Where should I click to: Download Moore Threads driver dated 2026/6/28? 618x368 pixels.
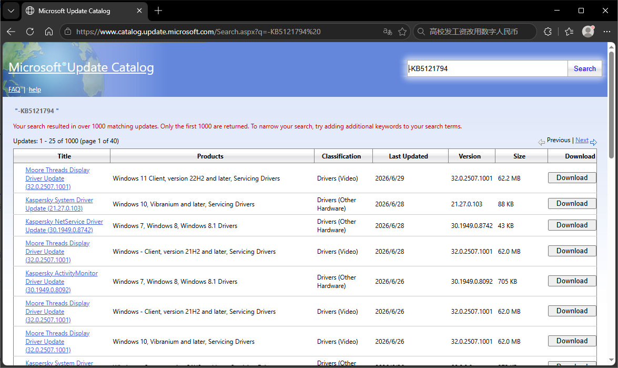pos(572,251)
